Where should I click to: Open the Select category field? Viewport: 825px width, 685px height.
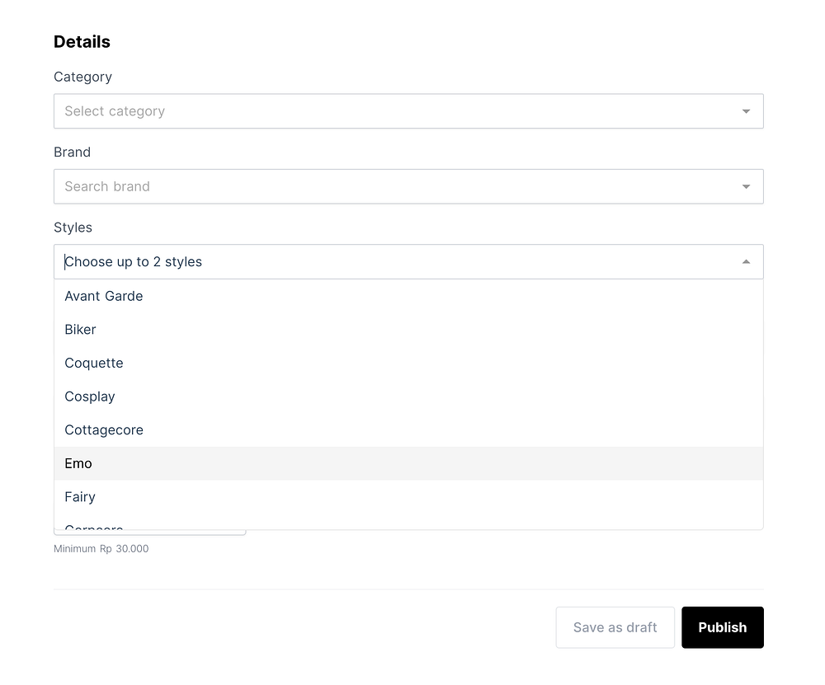pos(396,111)
